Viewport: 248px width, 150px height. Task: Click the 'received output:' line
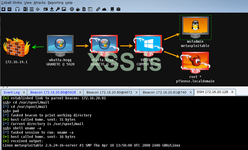point(23,141)
